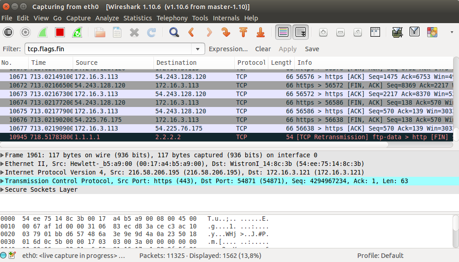Go to the first packet arrow
This screenshot has height=262, width=459.
[243, 32]
